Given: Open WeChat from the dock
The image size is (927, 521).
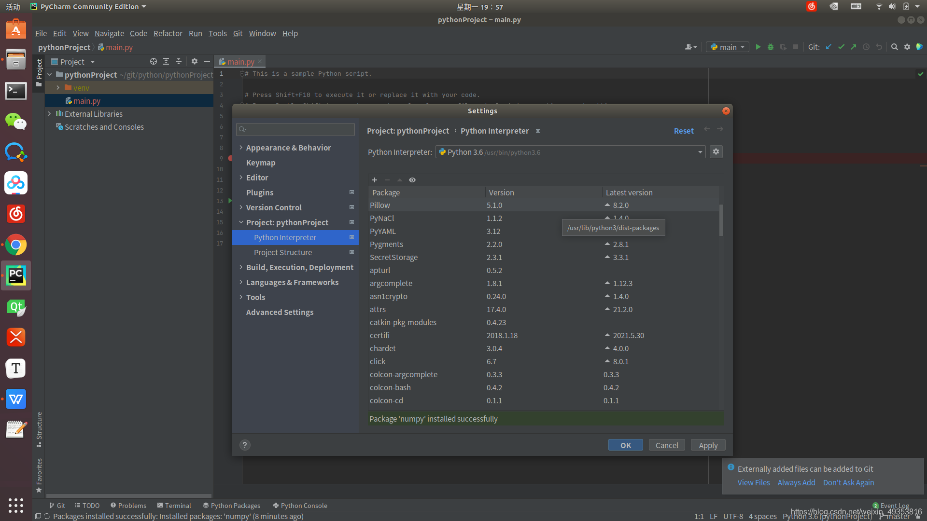Looking at the screenshot, I should click(16, 122).
